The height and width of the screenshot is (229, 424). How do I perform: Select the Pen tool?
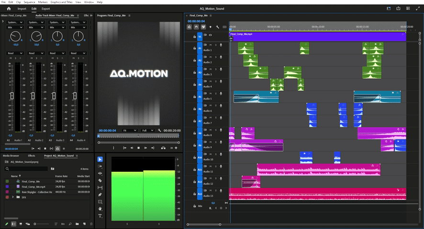[x=100, y=195]
